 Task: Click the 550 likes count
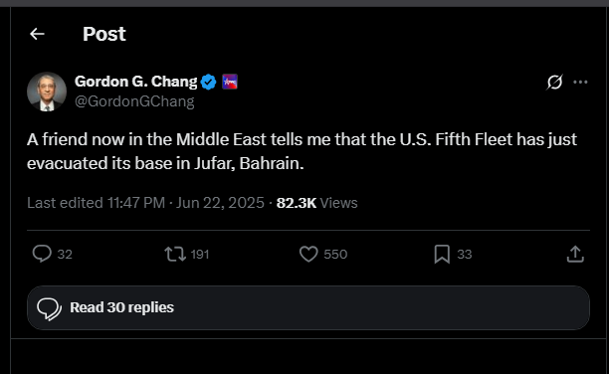pyautogui.click(x=335, y=255)
